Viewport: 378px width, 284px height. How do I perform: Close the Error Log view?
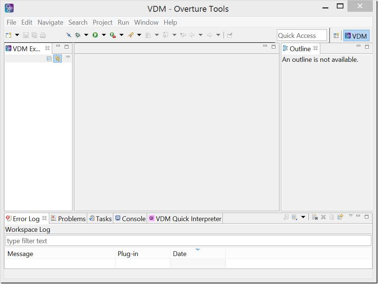pyautogui.click(x=44, y=218)
